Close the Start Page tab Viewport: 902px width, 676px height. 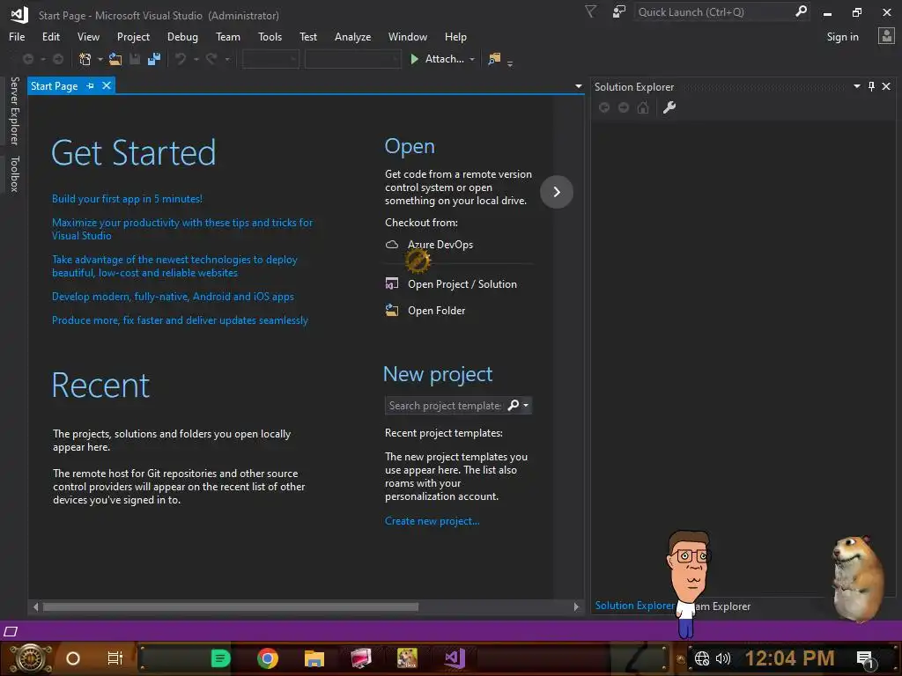click(x=107, y=85)
